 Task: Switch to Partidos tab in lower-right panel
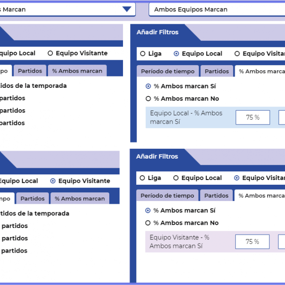tap(217, 196)
